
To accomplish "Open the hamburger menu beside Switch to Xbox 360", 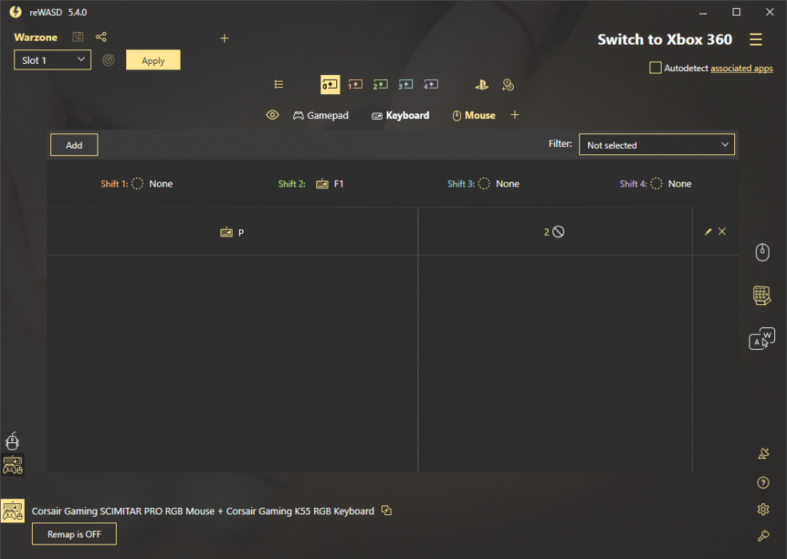I will point(756,40).
